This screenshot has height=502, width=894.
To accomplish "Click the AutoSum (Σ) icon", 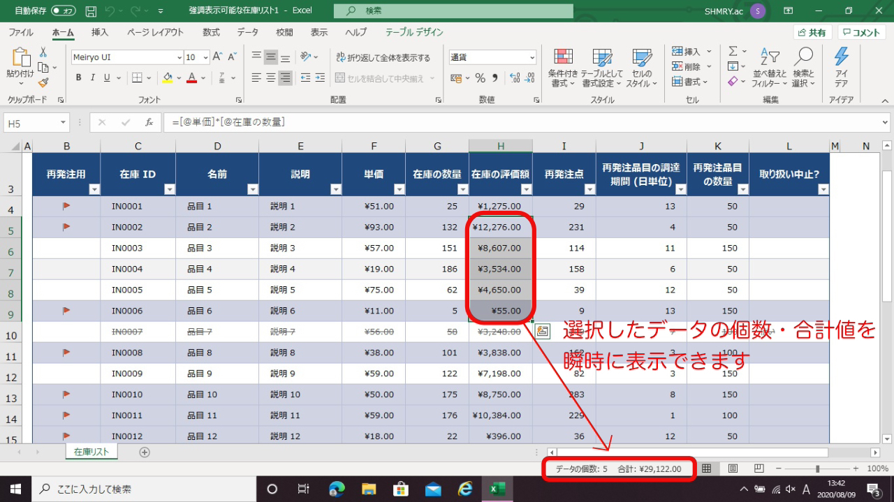I will pos(734,50).
